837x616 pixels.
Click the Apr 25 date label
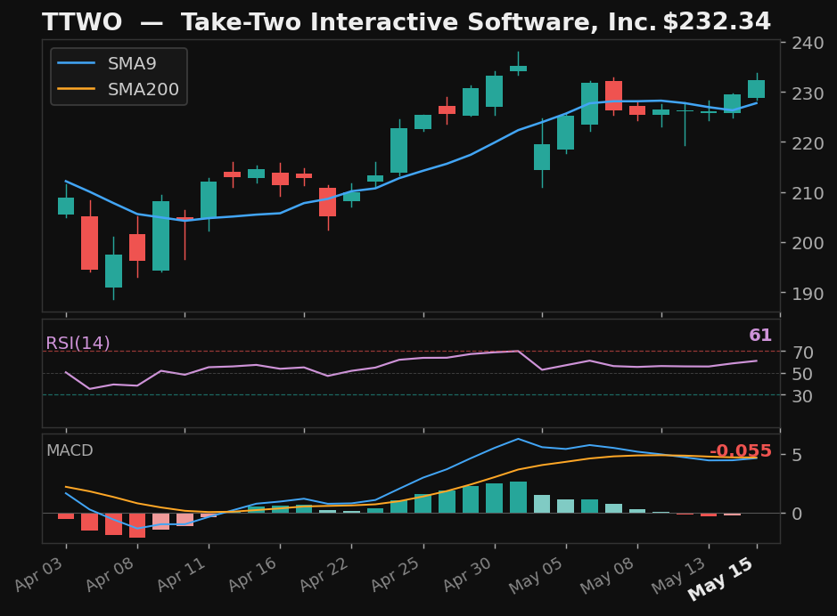tap(396, 575)
